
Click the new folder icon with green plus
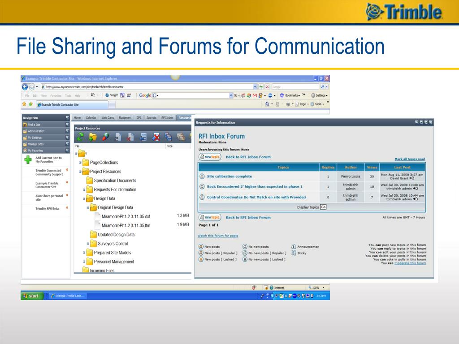pyautogui.click(x=93, y=137)
